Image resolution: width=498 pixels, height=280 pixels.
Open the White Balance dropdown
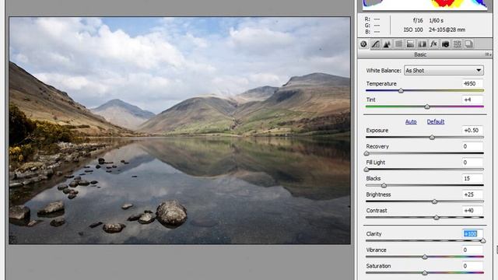pyautogui.click(x=444, y=71)
